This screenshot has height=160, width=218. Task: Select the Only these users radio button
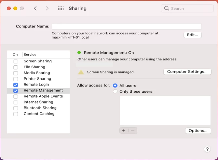tap(115, 91)
